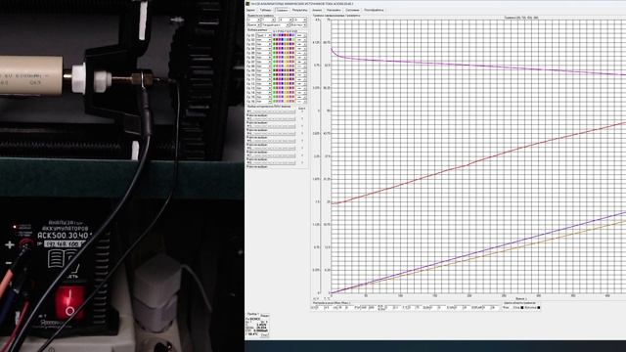Click the button at bottom of Прибор 1 panel
626x352 pixels.
click(x=265, y=334)
